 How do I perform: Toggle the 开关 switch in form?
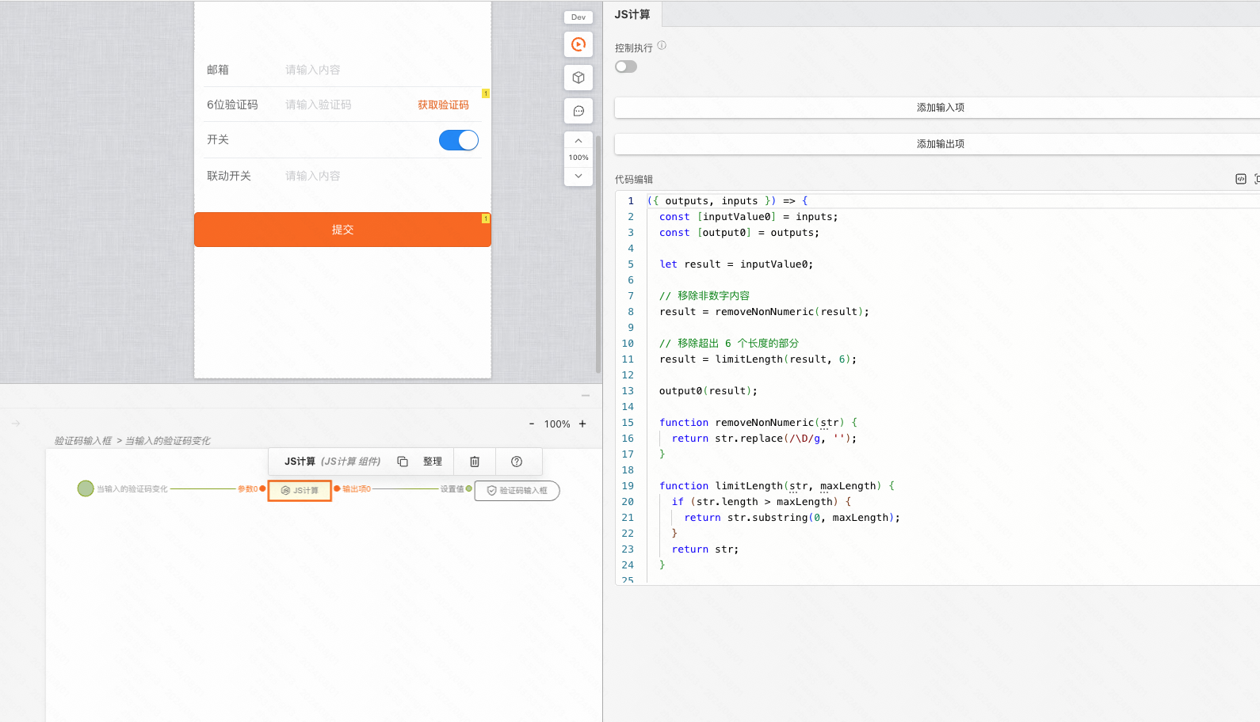pos(459,140)
